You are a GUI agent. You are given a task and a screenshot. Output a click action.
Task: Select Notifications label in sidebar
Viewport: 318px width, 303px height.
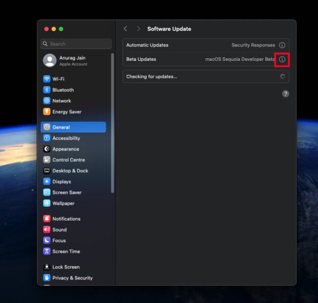66,218
